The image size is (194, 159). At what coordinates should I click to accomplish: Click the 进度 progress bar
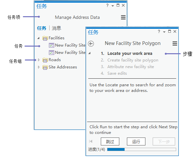tap(141, 149)
